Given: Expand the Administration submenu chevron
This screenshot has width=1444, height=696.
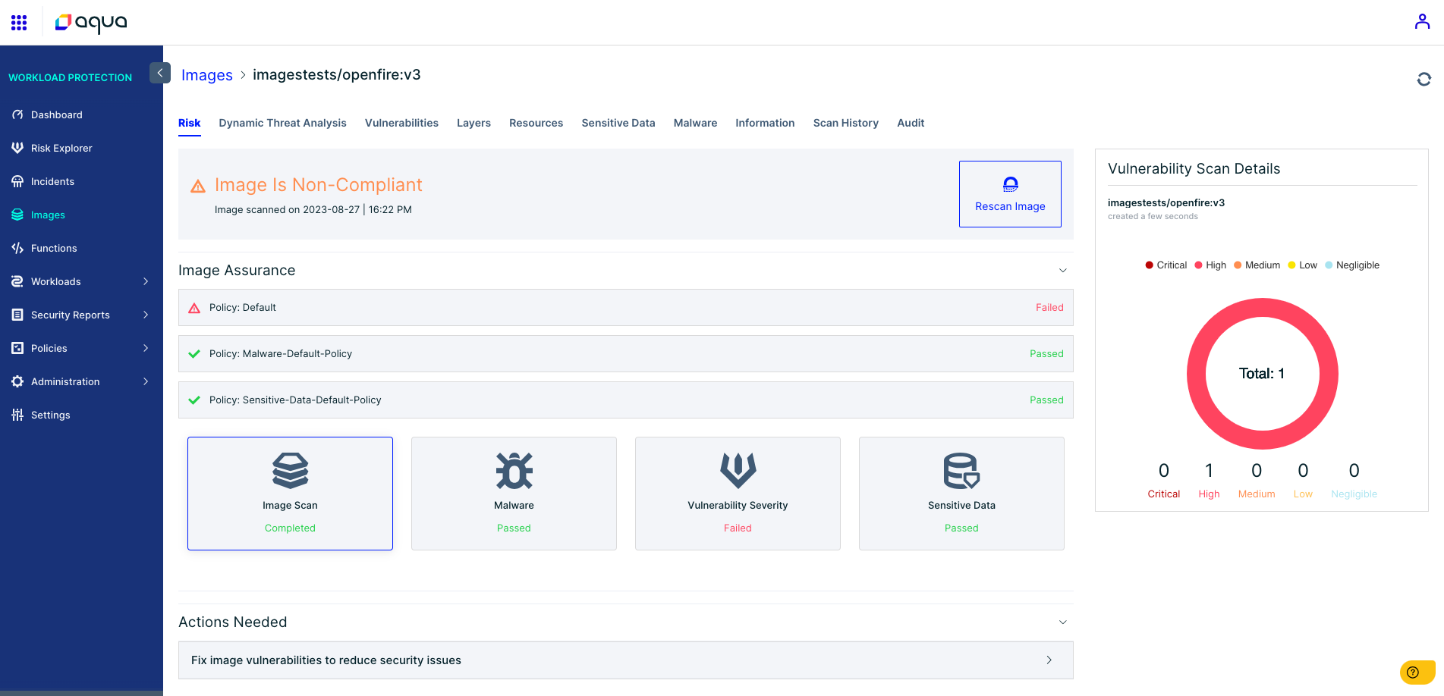Looking at the screenshot, I should tap(146, 381).
